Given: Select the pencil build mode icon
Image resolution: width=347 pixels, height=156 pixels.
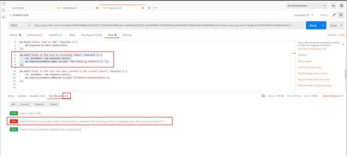Looking at the screenshot, I should pyautogui.click(x=334, y=15).
